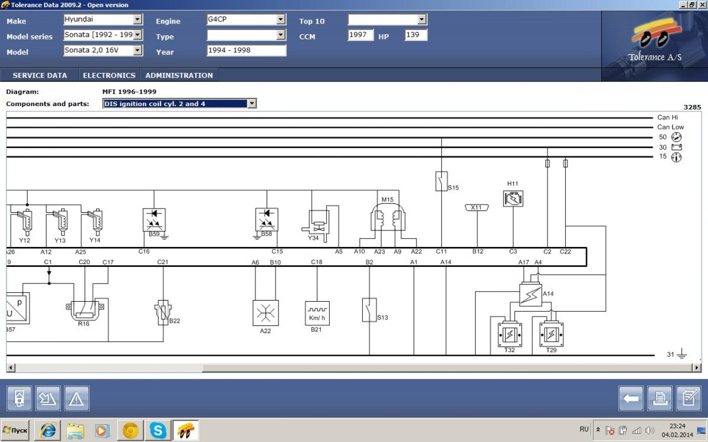The image size is (708, 442).
Task: Click the H11 engine warning lamp symbol
Action: click(x=513, y=199)
